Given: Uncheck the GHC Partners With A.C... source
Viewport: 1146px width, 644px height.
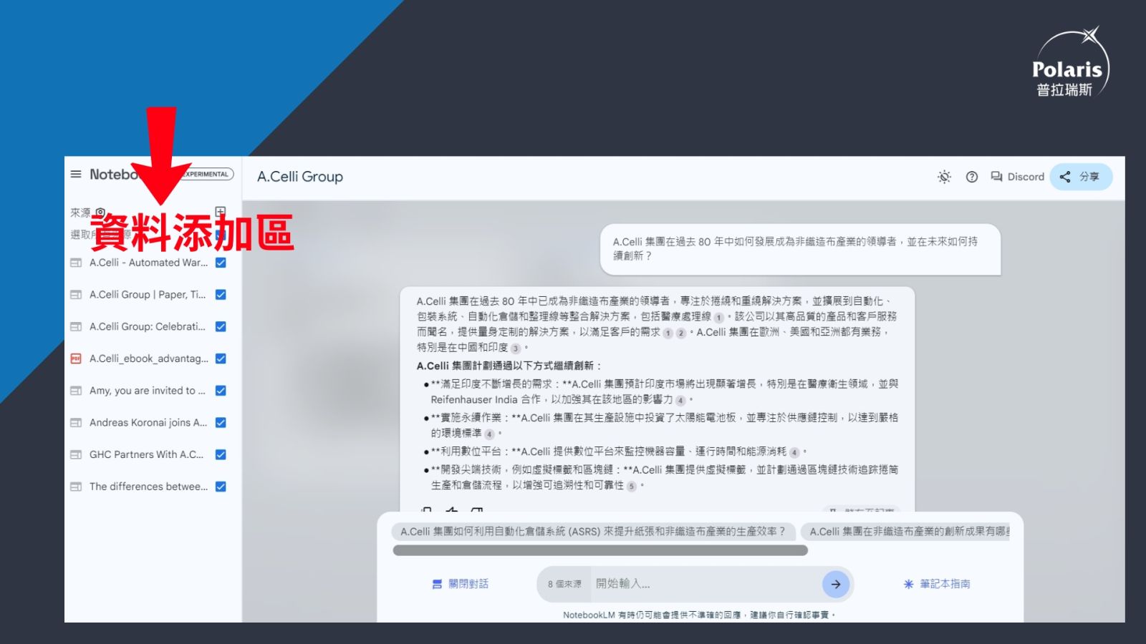Looking at the screenshot, I should point(221,454).
